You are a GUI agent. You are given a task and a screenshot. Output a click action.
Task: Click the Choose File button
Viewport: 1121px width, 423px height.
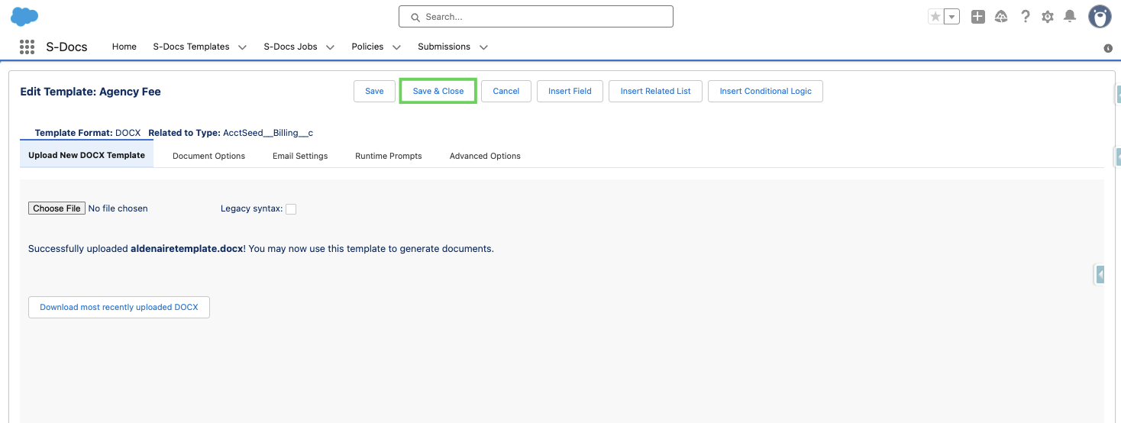tap(57, 208)
